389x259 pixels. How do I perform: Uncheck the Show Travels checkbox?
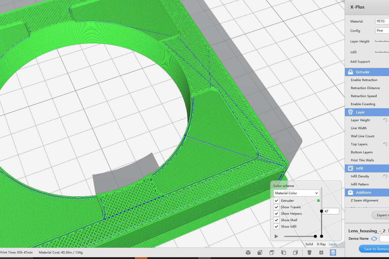click(x=277, y=207)
